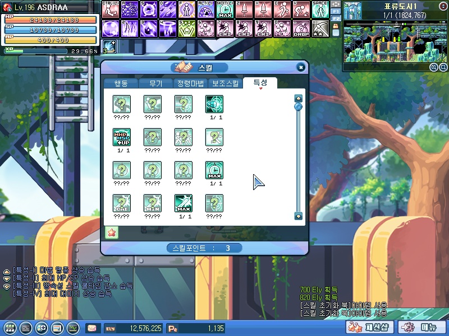Open the 보조스킬 tab

[226, 83]
